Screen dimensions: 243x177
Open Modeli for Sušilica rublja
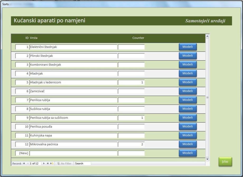tap(188, 109)
